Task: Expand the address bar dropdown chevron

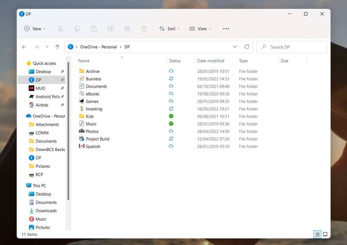Action: click(x=235, y=47)
